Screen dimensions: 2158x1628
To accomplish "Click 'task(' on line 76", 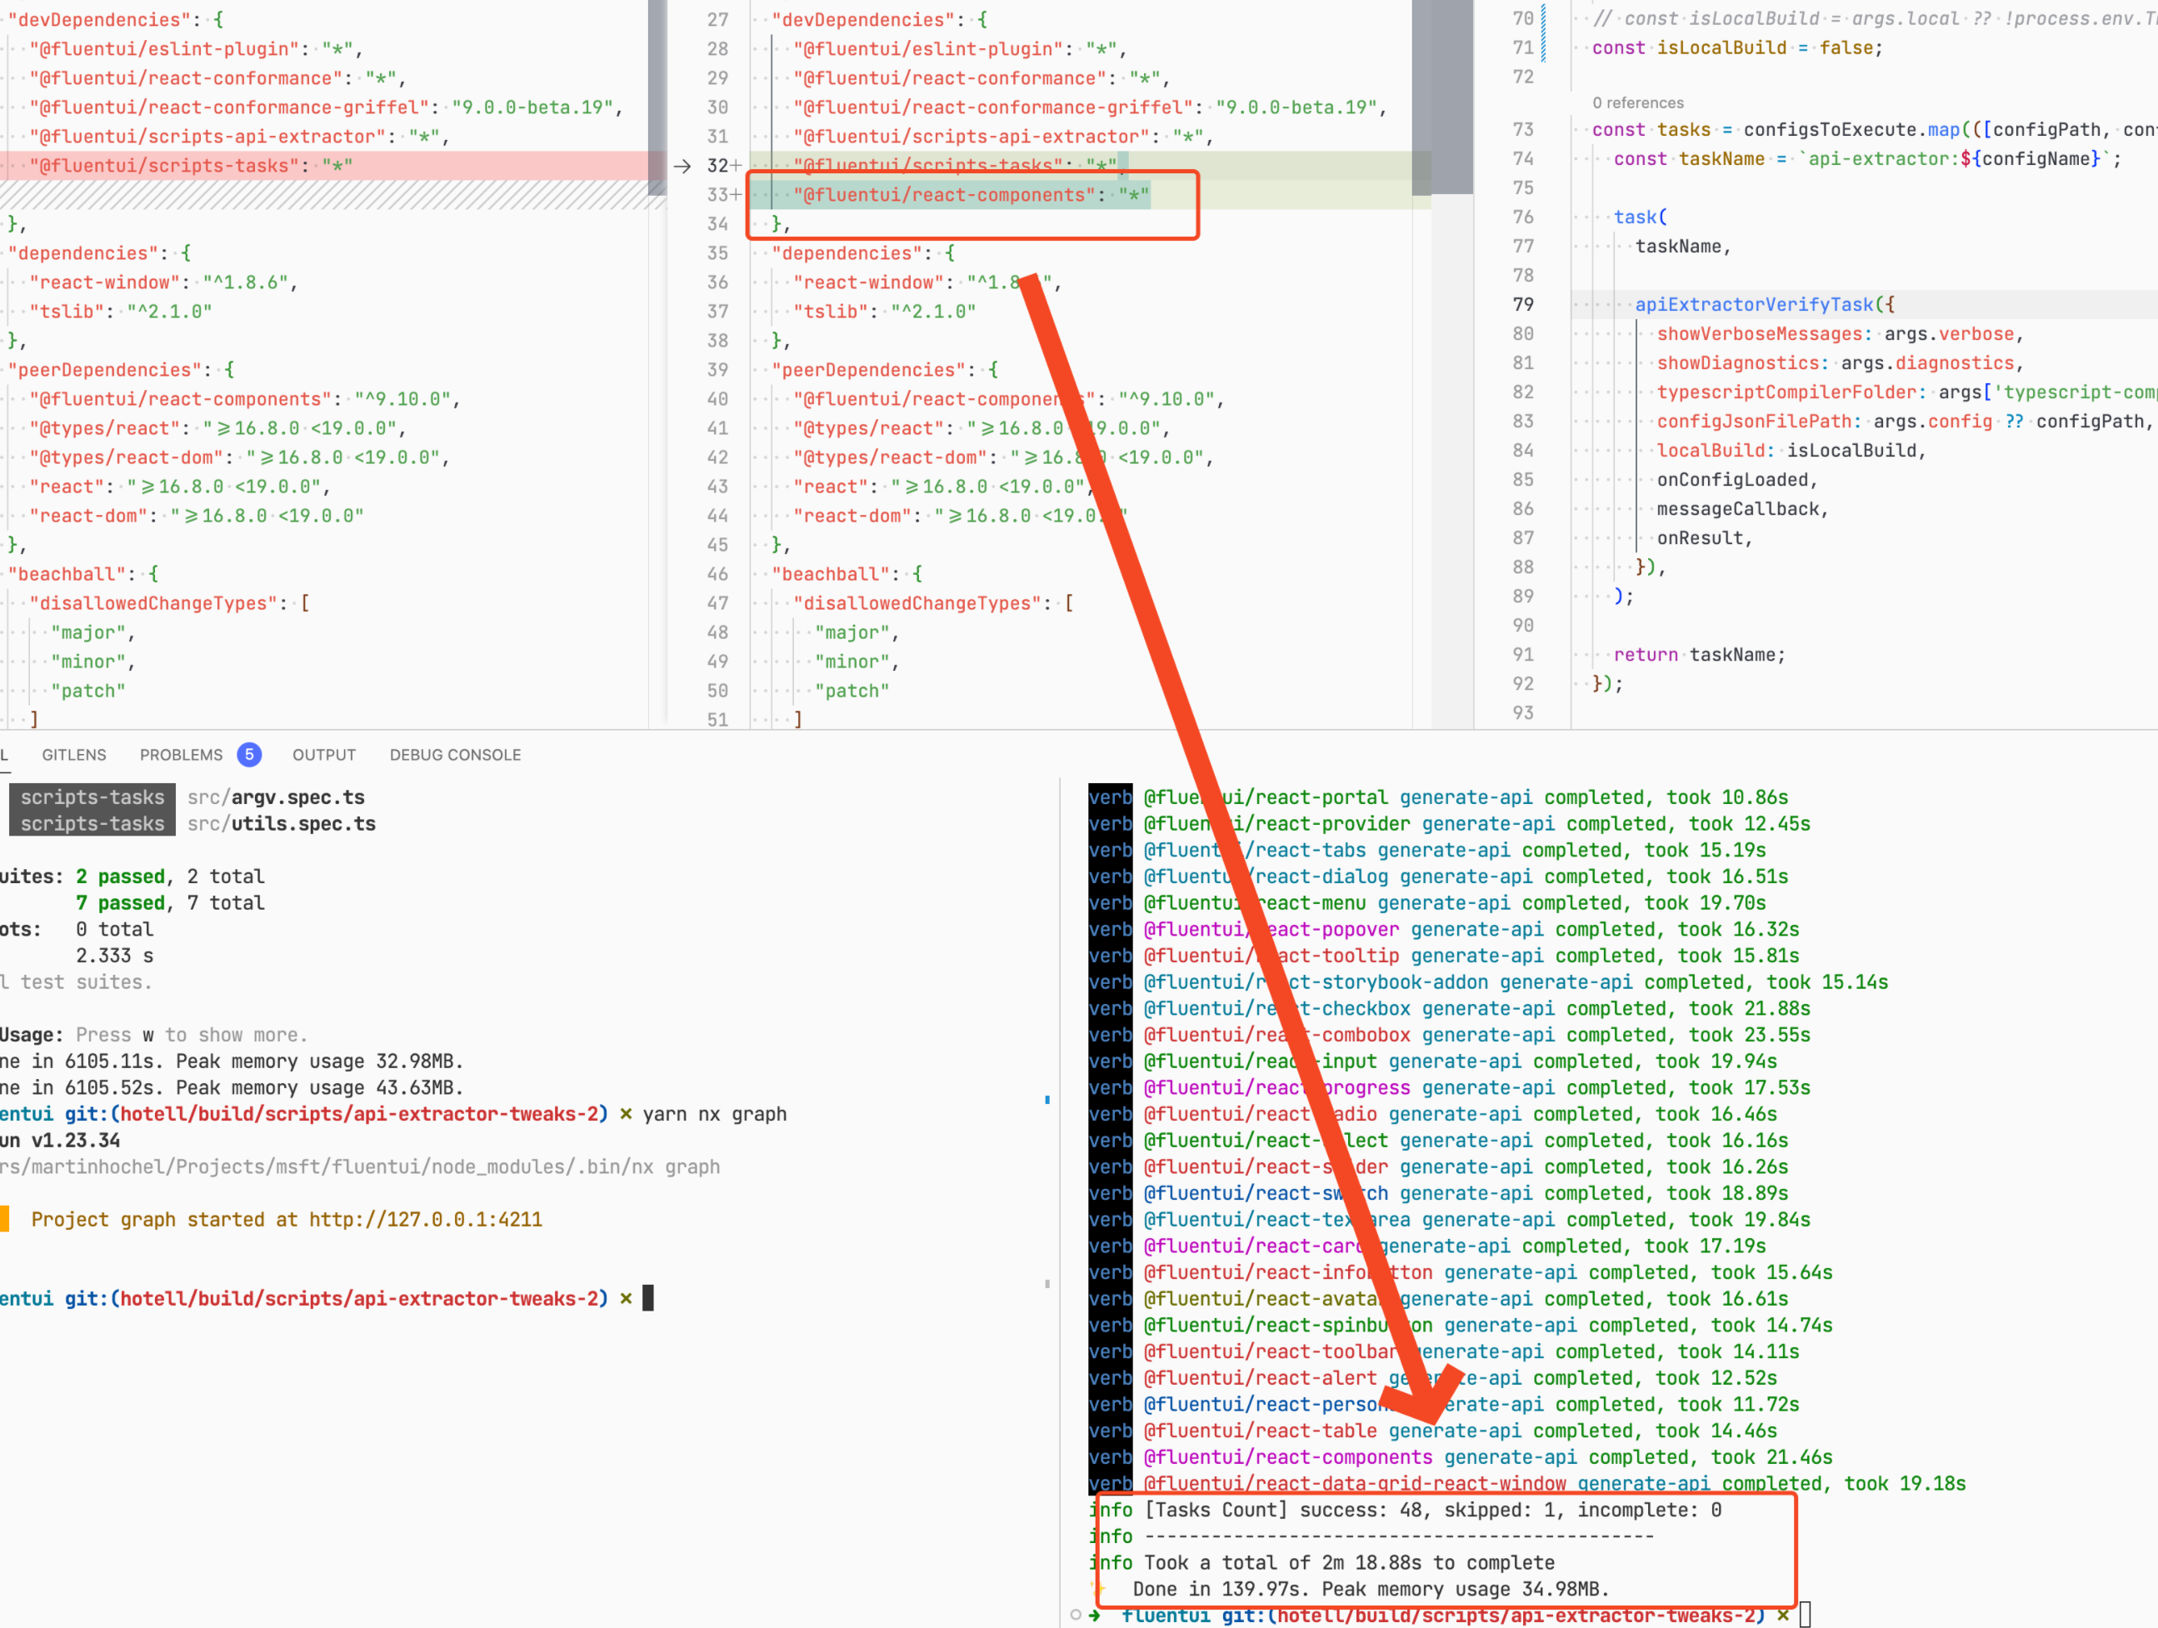I will pos(1640,217).
